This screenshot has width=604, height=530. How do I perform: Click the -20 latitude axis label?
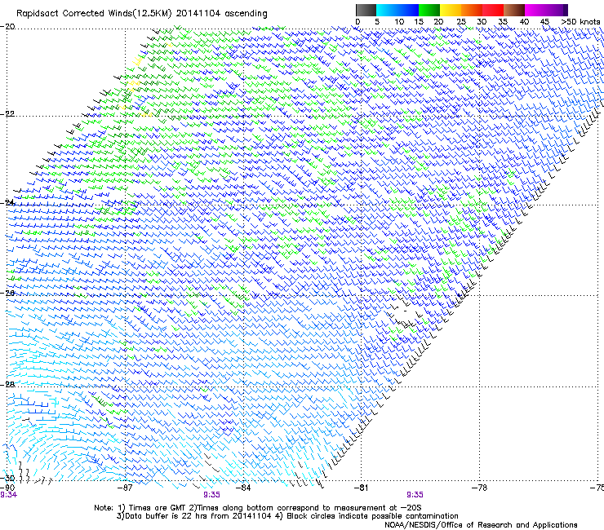(x=7, y=27)
